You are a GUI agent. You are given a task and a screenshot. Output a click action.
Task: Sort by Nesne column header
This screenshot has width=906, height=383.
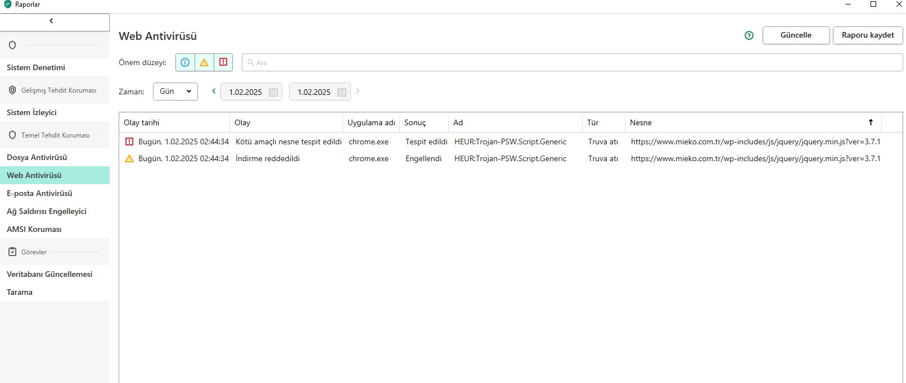click(753, 122)
